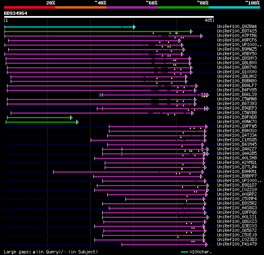This screenshot has width=264, height=255.
Task: Select the UniRef100_C5WMN8 label
Action: 237,99
